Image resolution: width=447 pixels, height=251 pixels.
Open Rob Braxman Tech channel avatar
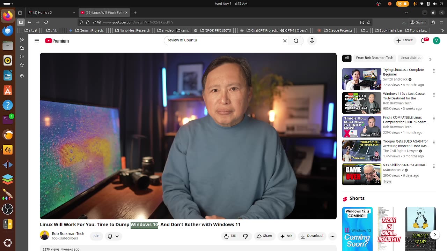click(x=44, y=235)
